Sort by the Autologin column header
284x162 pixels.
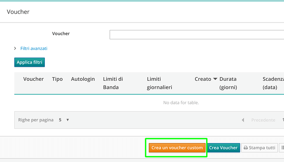83,79
